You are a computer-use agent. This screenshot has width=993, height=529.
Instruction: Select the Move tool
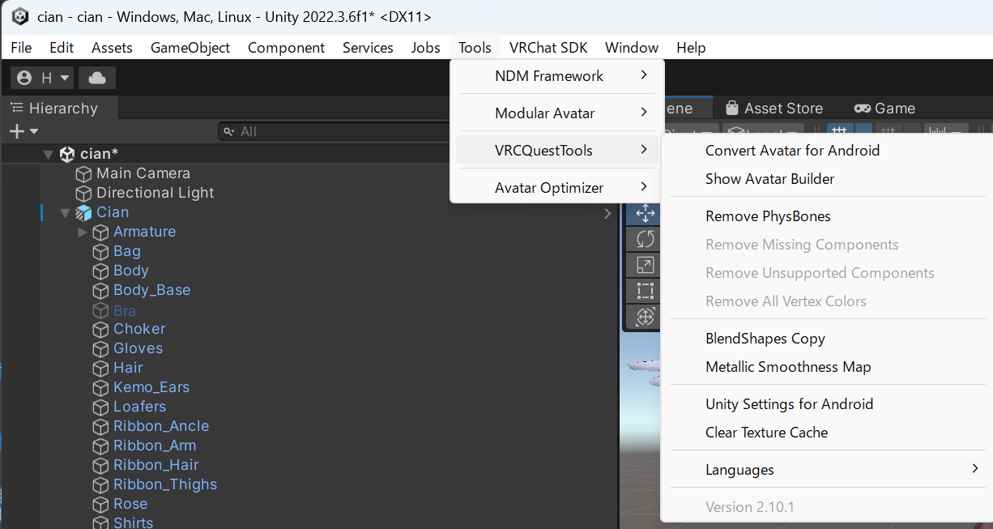[x=642, y=213]
